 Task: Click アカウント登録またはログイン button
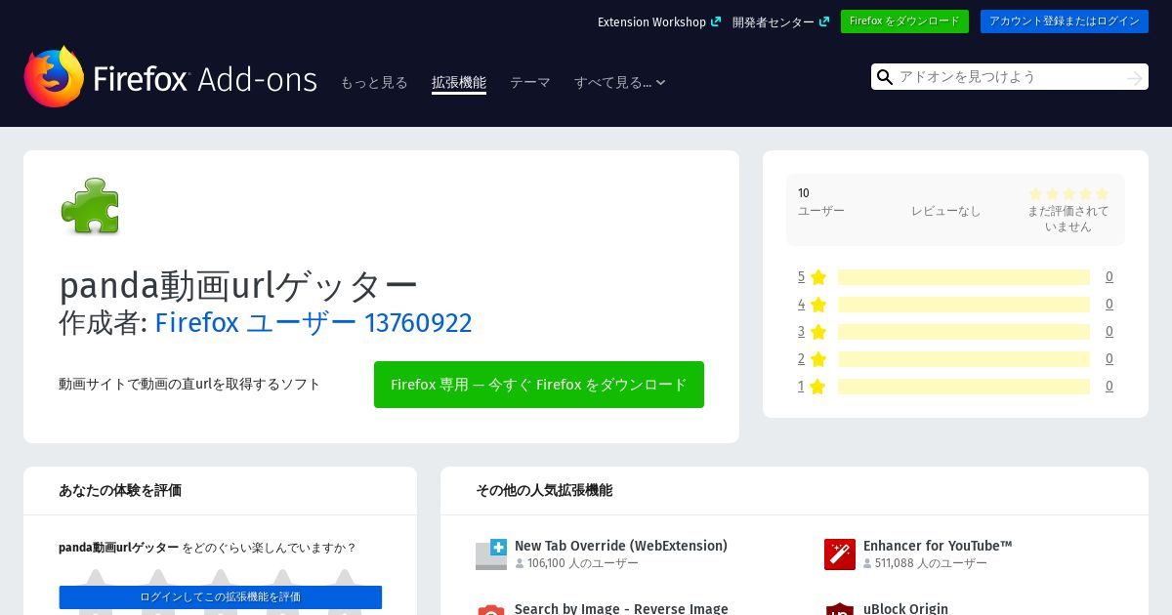[1065, 21]
